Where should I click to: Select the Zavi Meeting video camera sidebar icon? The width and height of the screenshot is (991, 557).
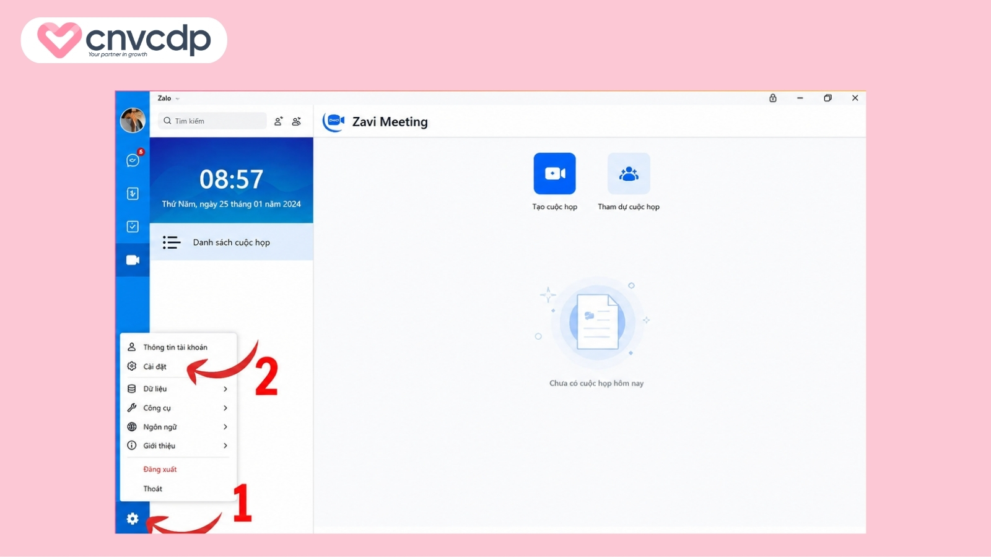[133, 260]
